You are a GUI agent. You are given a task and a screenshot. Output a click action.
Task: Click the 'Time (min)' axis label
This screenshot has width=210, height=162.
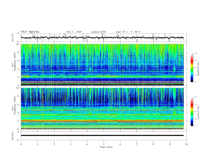(106, 147)
